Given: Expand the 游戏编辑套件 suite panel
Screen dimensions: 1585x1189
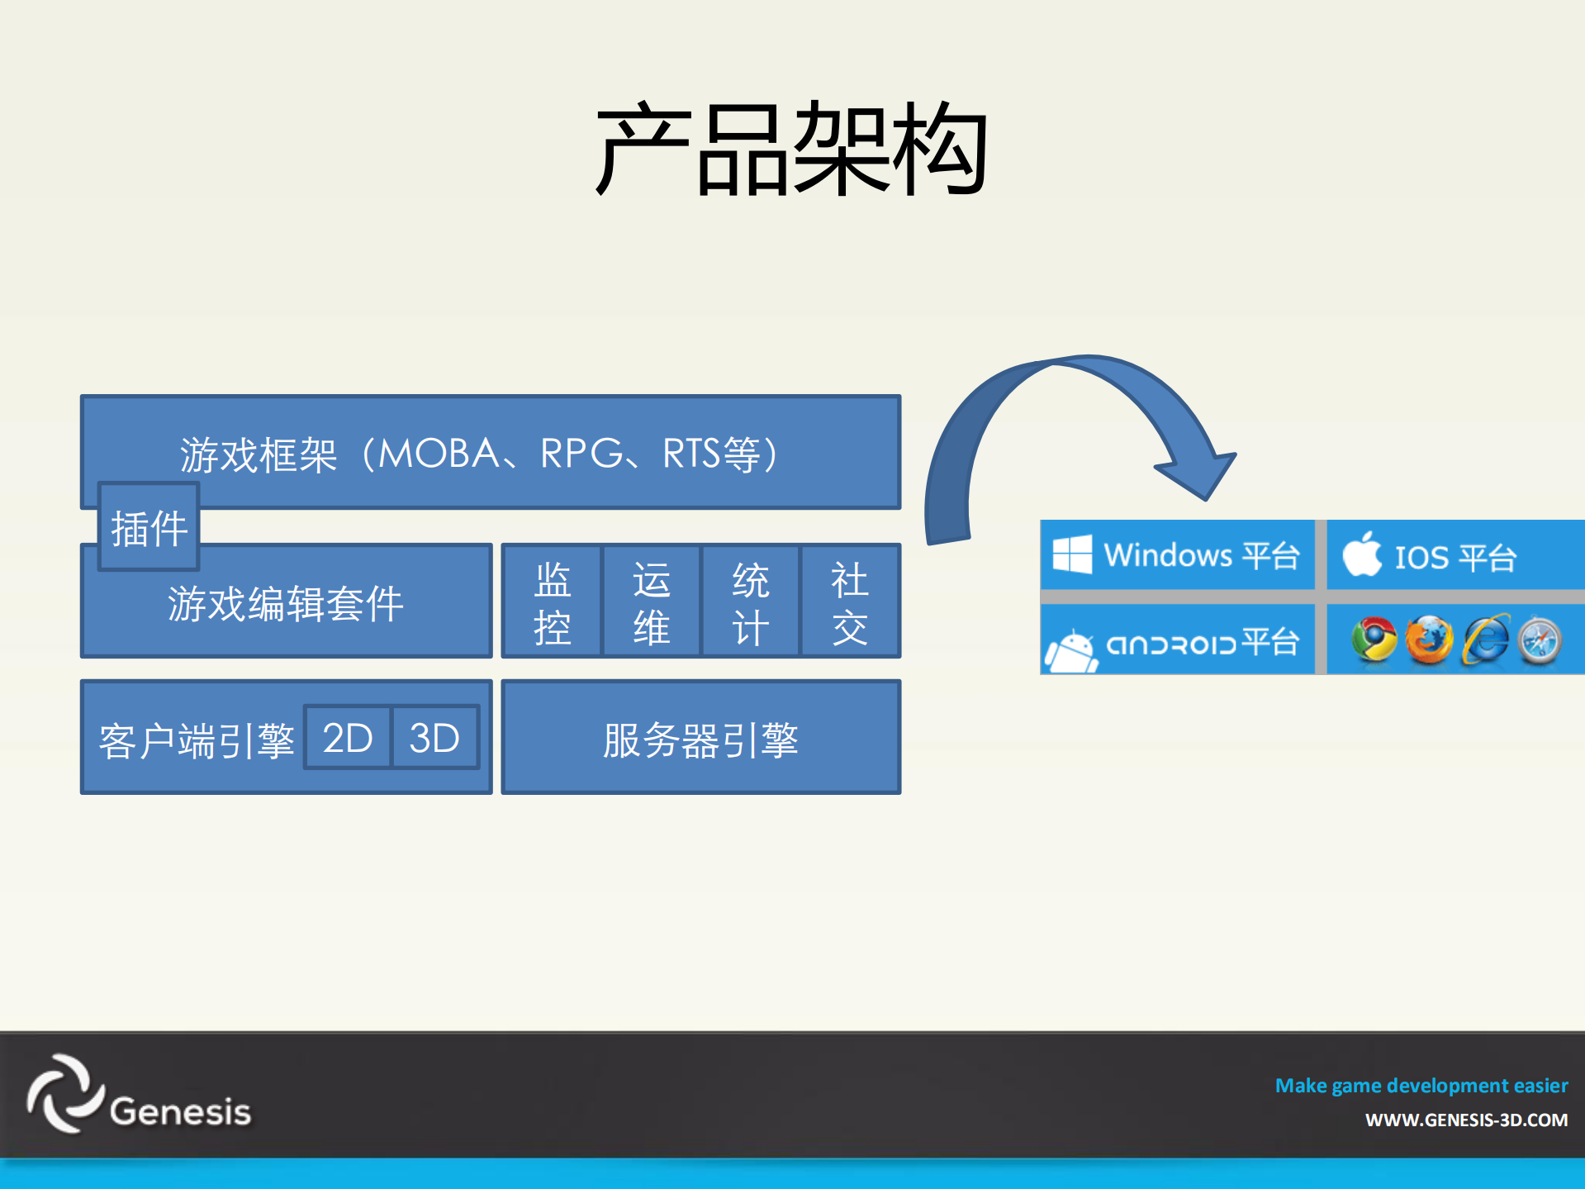Looking at the screenshot, I should (285, 602).
